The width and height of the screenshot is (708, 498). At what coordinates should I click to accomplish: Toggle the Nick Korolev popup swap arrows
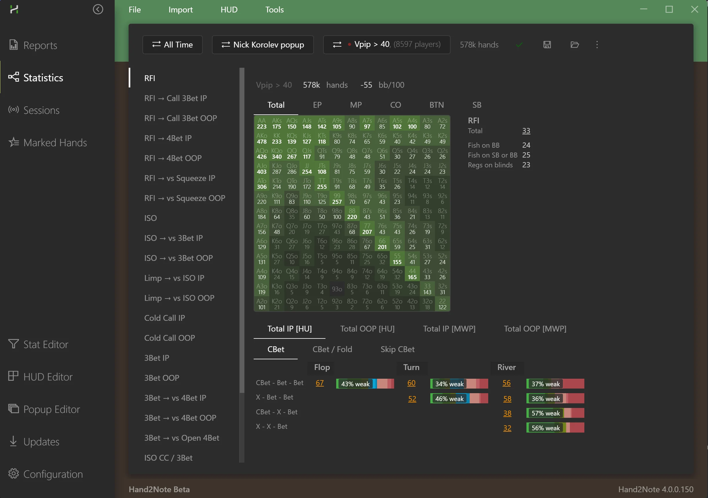pyautogui.click(x=225, y=45)
